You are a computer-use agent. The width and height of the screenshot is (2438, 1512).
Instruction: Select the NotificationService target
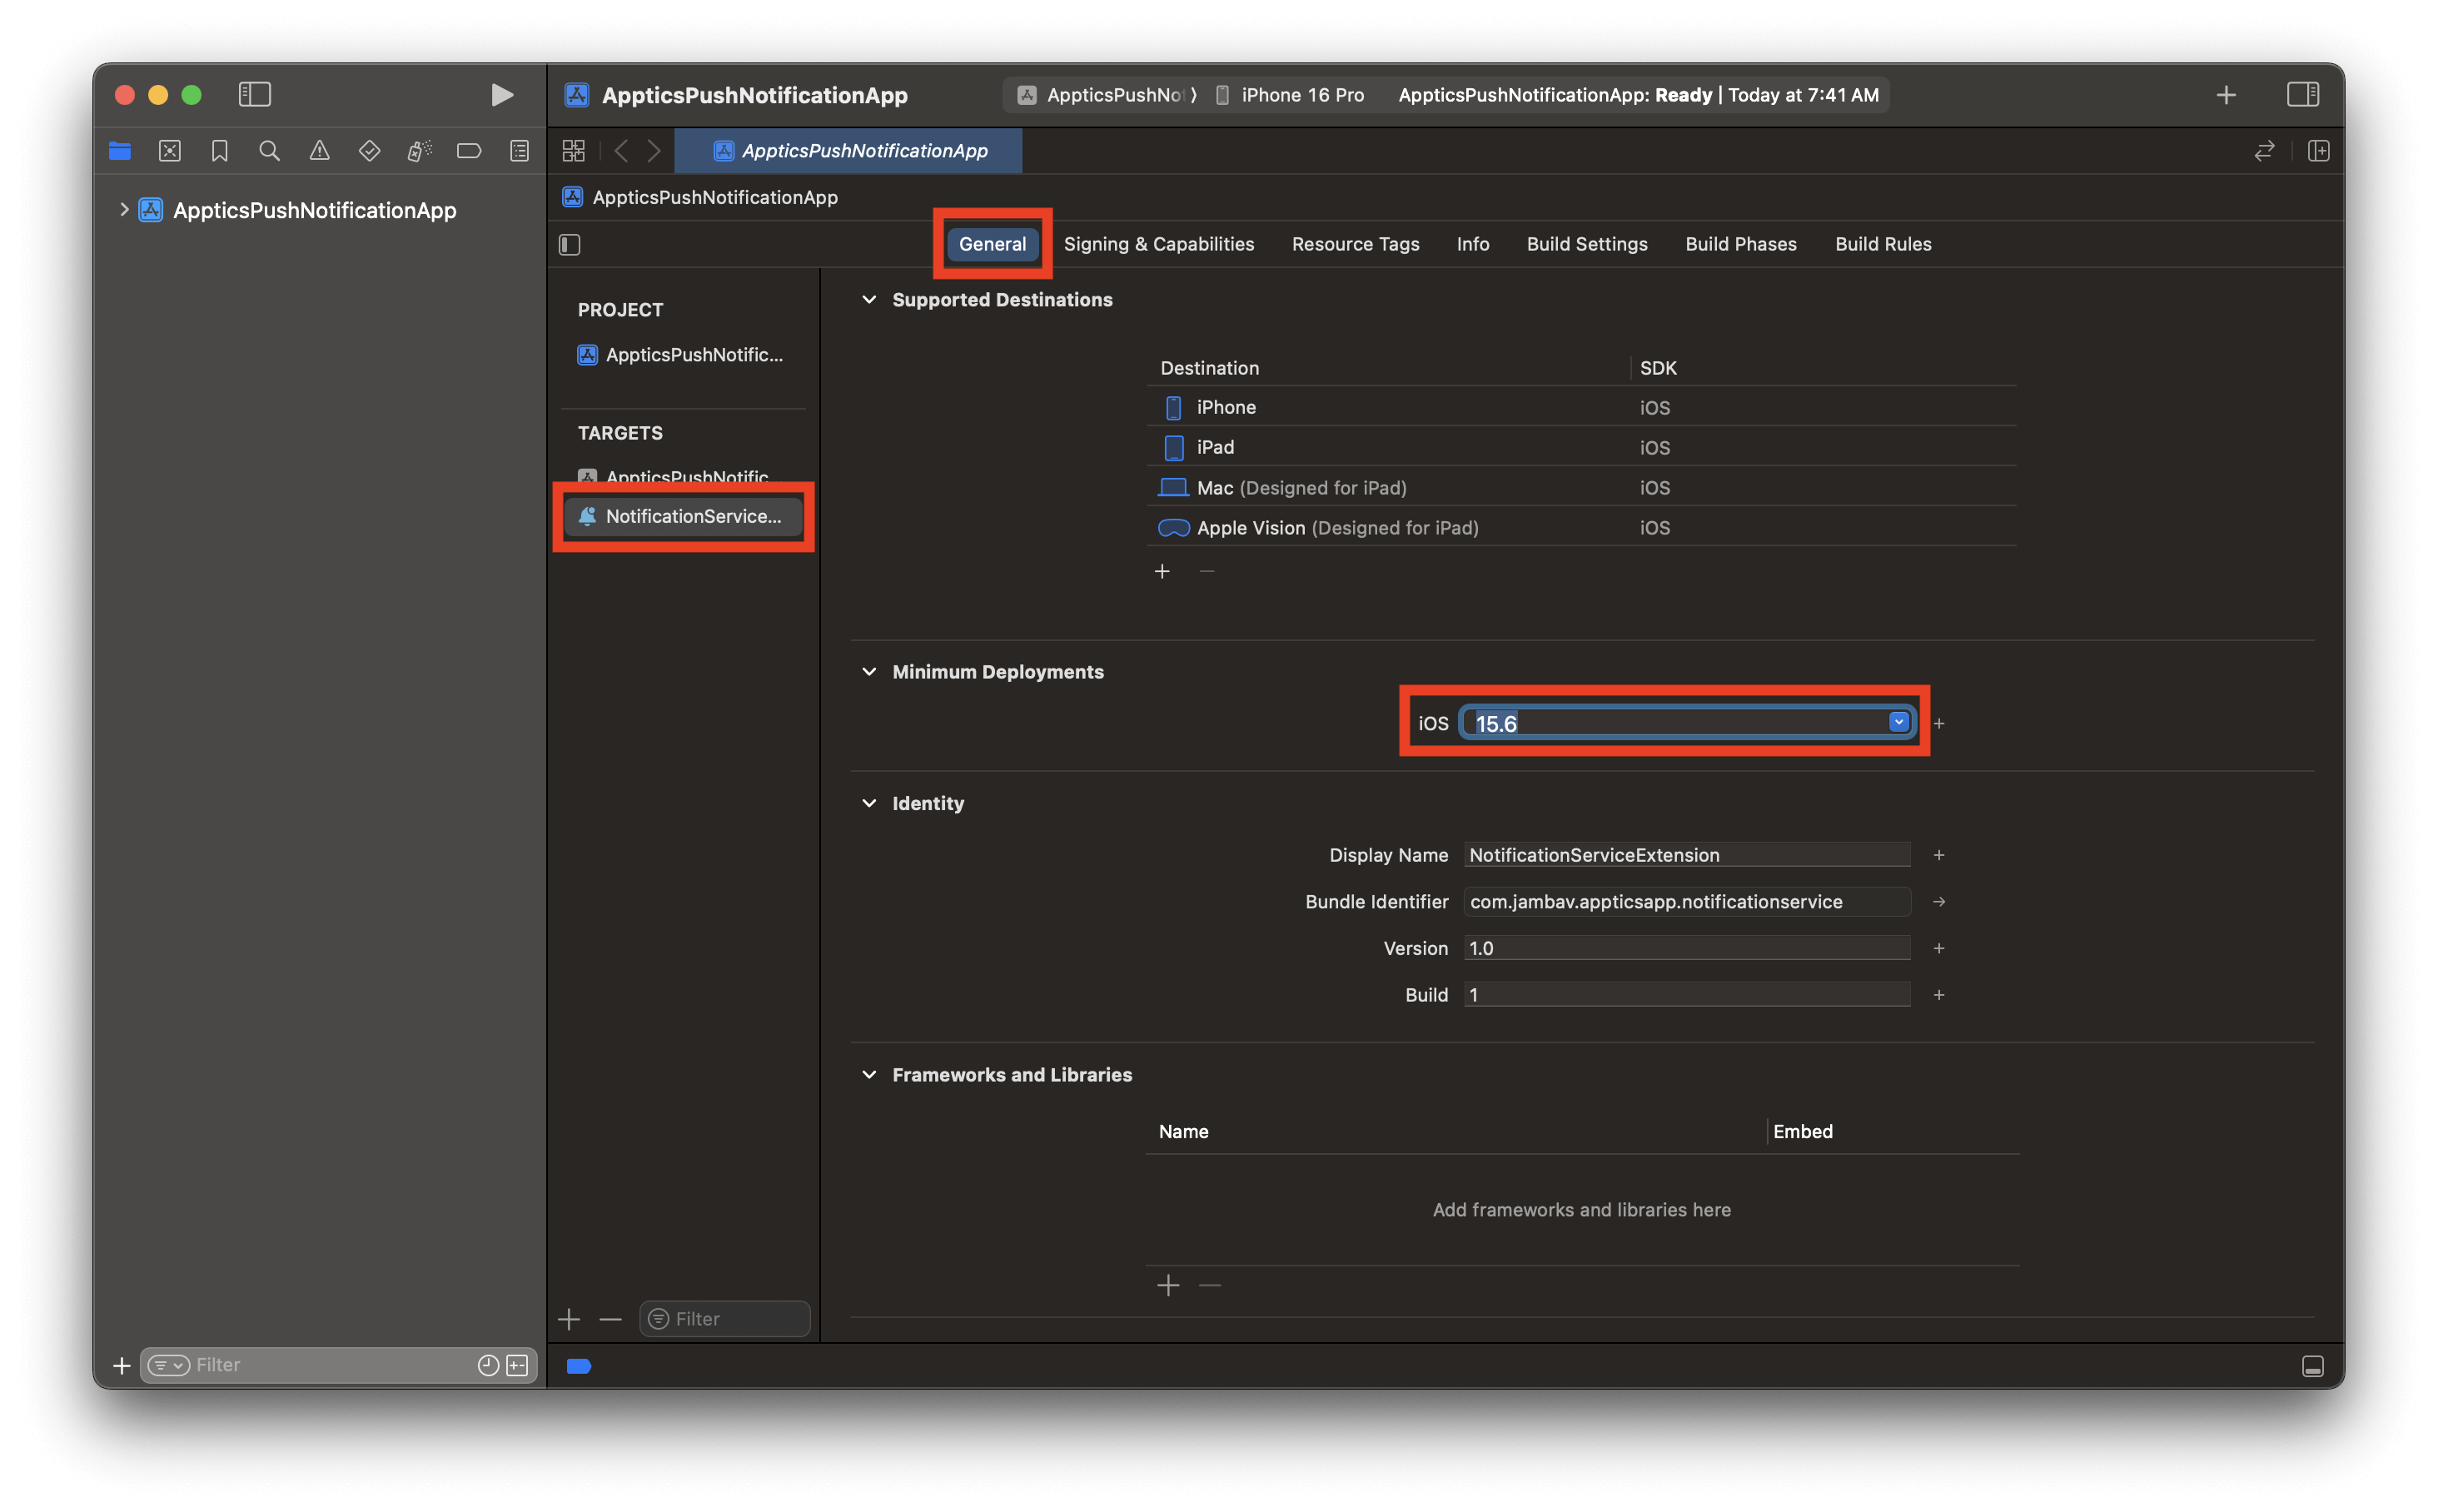pos(684,516)
